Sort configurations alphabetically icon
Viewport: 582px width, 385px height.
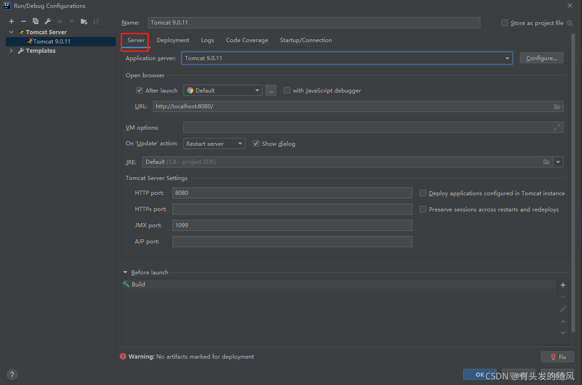click(x=96, y=21)
